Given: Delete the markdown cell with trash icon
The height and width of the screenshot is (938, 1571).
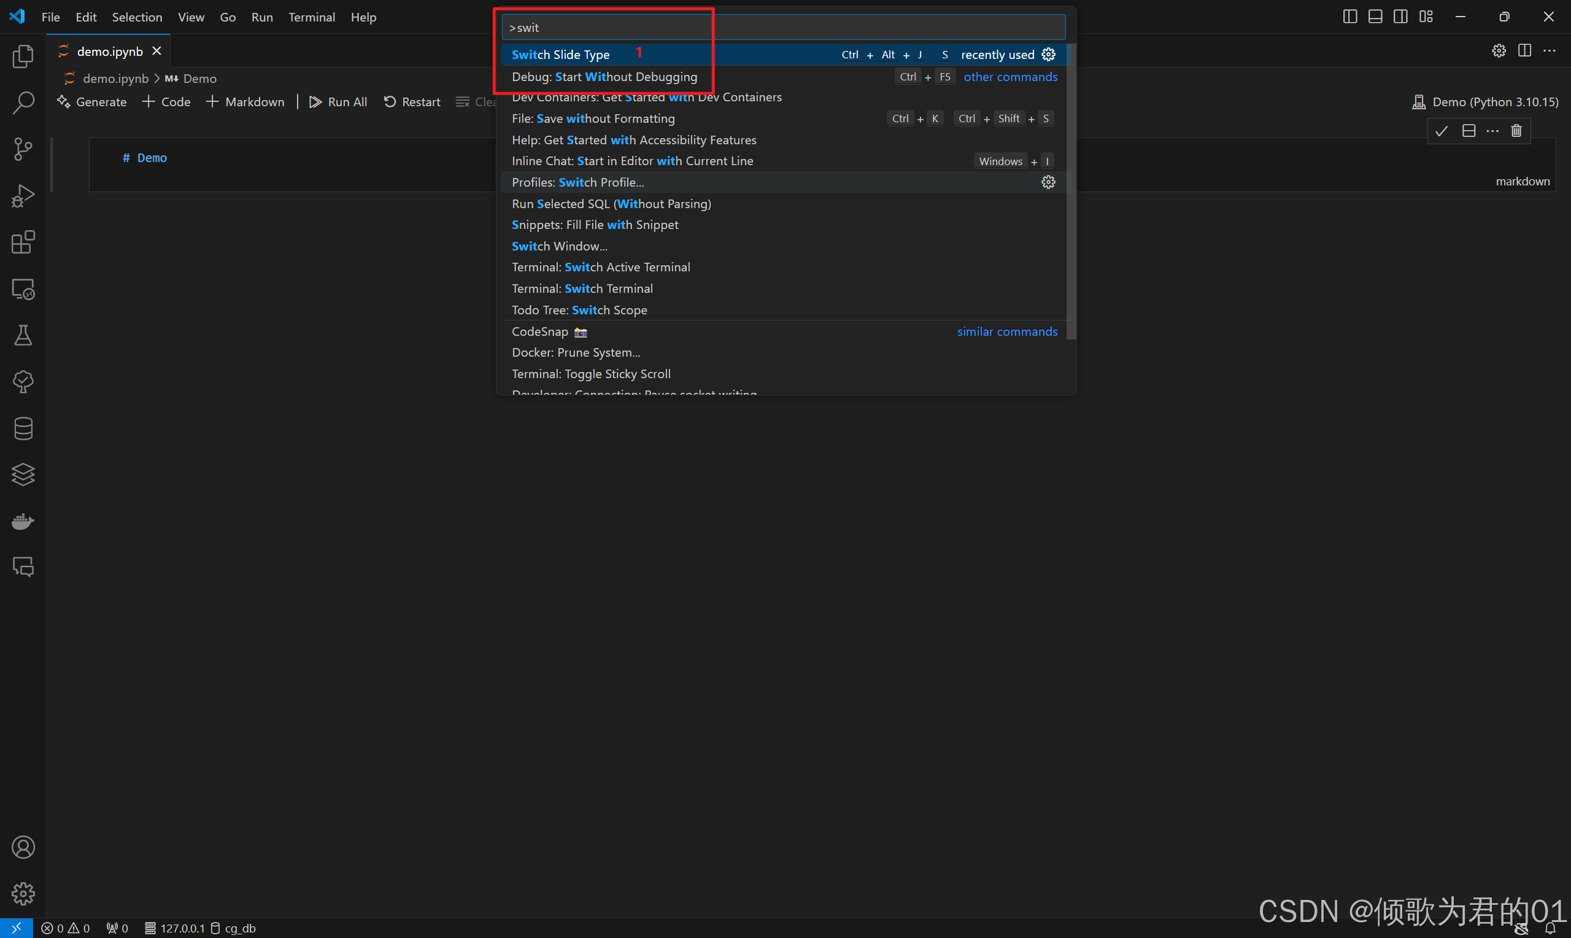Looking at the screenshot, I should (x=1516, y=131).
